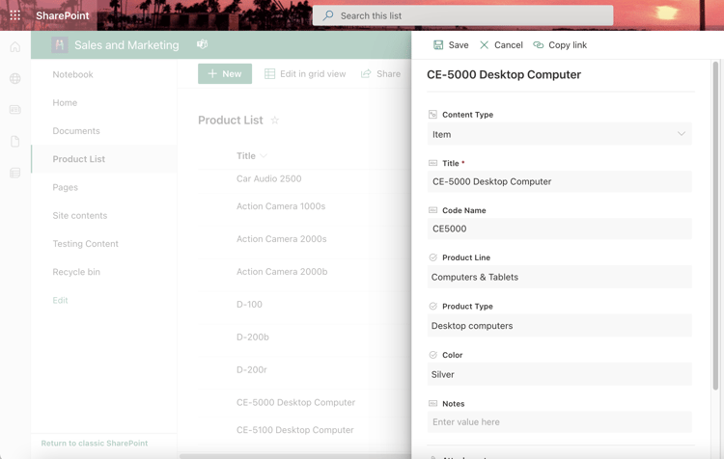Click the Product Line field icon
This screenshot has width=724, height=459.
[432, 257]
